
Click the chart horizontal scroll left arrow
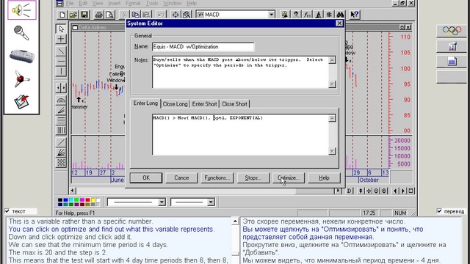point(73,191)
